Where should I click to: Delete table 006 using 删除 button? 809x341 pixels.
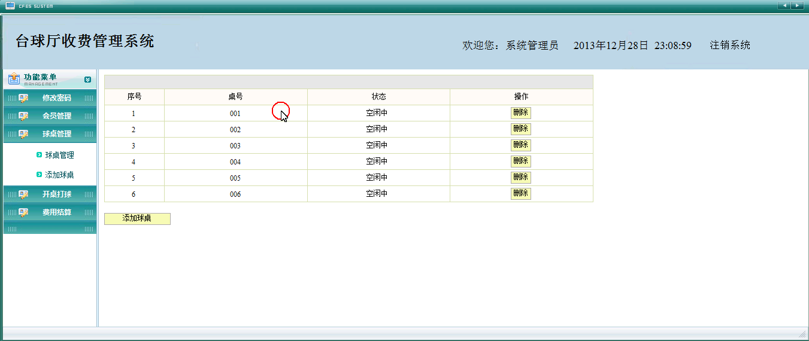pos(521,193)
